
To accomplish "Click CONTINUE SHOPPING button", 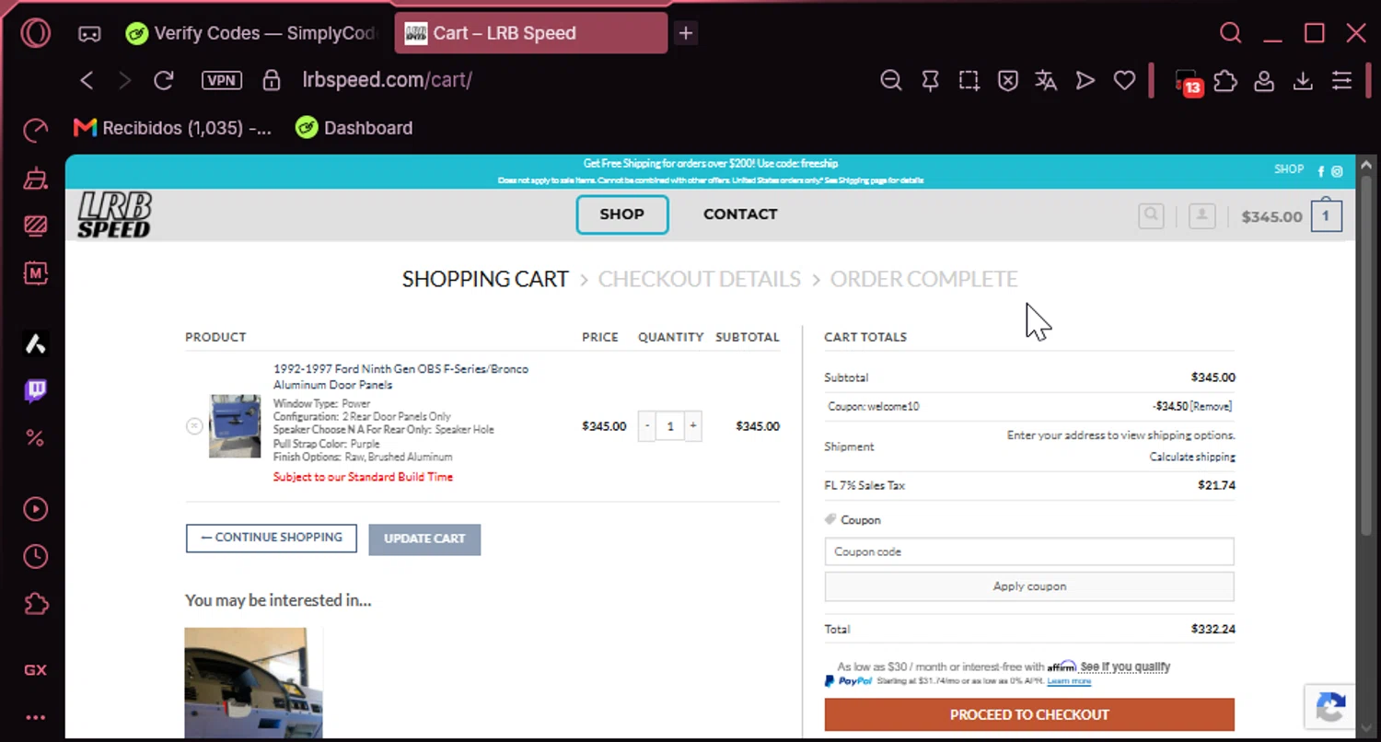I will (x=272, y=539).
